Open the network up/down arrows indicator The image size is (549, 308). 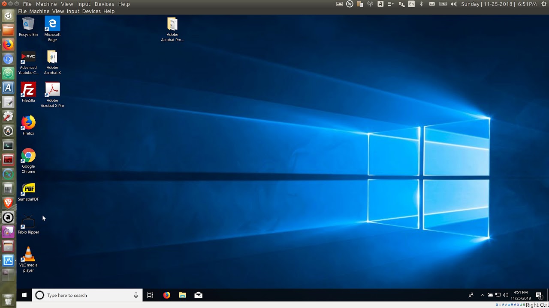pyautogui.click(x=401, y=4)
